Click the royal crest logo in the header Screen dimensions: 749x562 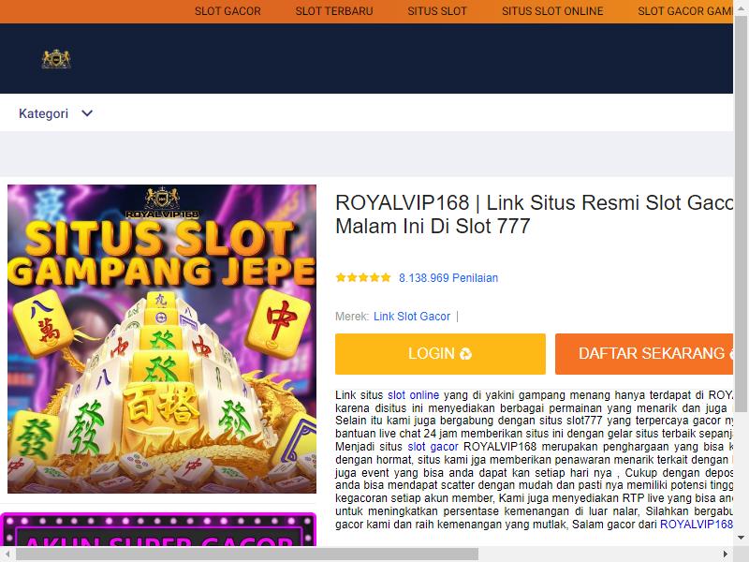(56, 59)
